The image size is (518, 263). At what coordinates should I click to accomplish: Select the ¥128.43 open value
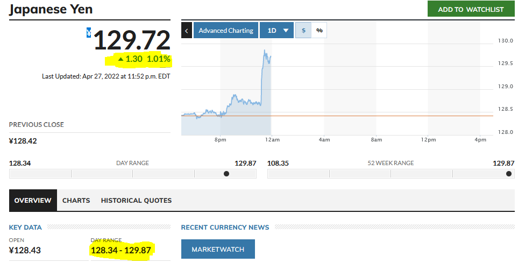[25, 251]
